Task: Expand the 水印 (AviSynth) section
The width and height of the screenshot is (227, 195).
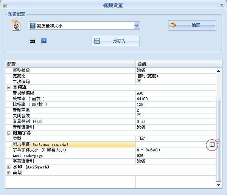Action: pyautogui.click(x=9, y=167)
